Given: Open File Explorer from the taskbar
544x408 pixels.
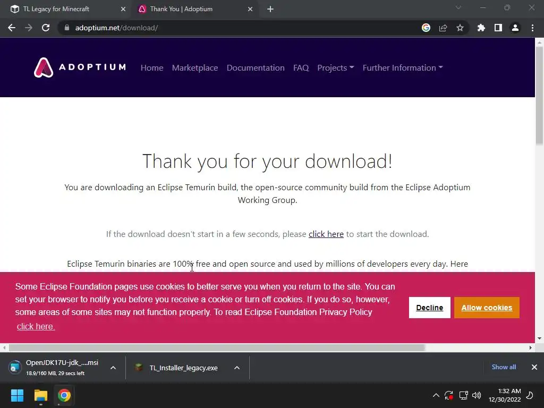Looking at the screenshot, I should [x=40, y=395].
